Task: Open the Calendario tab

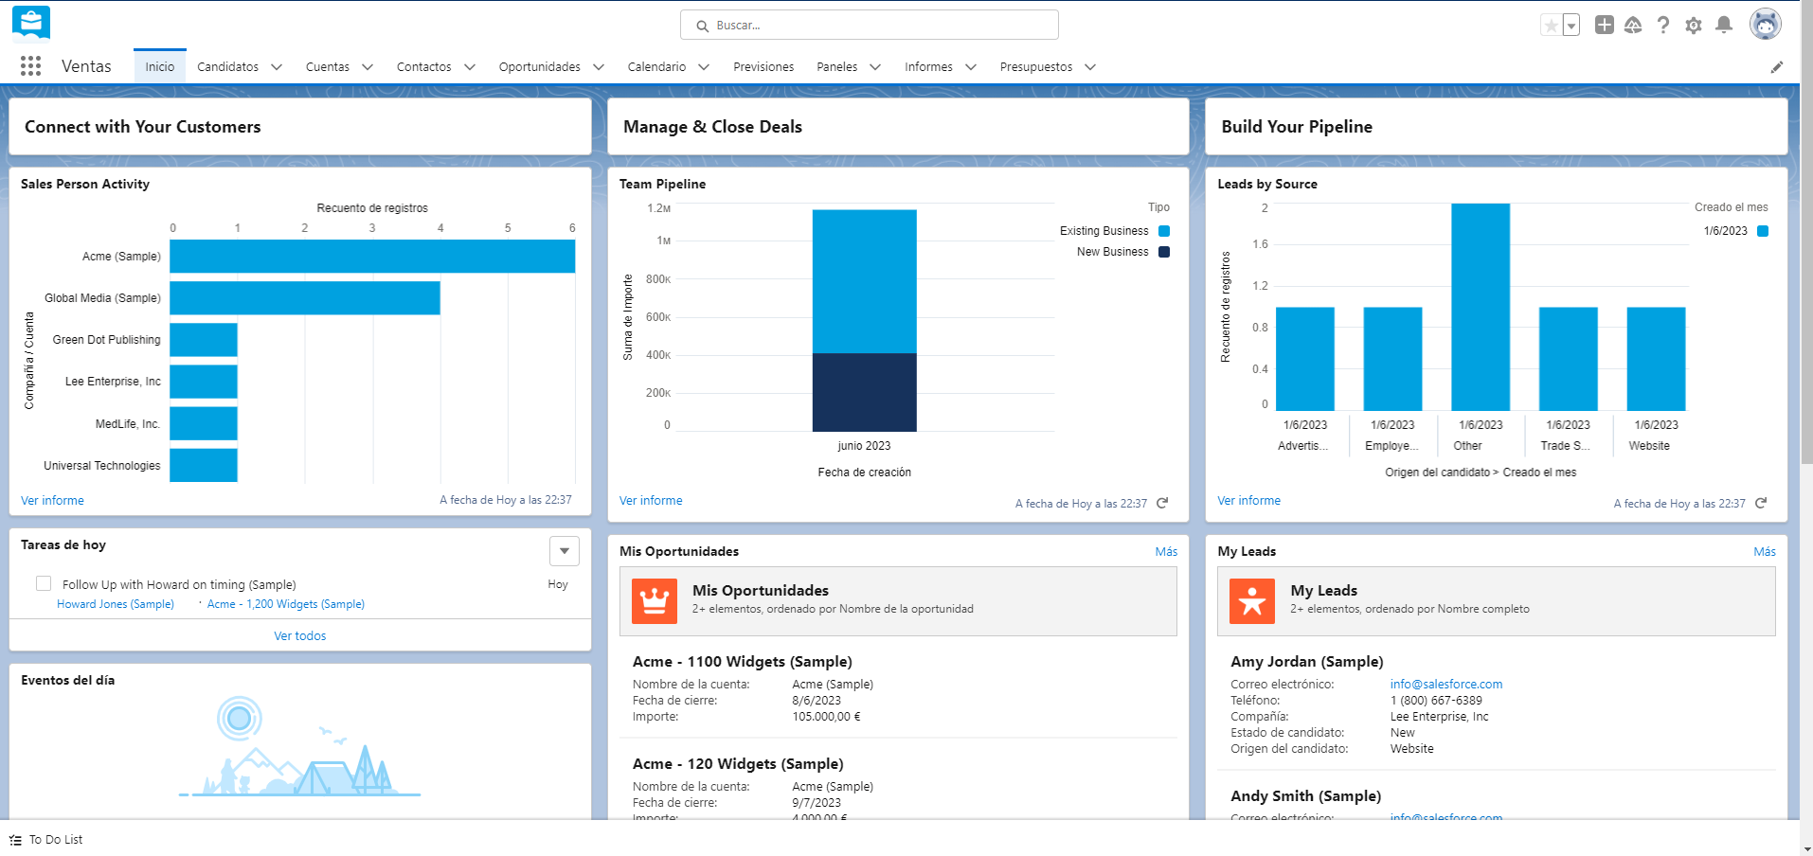Action: 656,67
